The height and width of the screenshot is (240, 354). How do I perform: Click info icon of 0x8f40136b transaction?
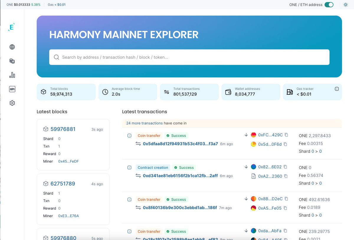pos(129,200)
